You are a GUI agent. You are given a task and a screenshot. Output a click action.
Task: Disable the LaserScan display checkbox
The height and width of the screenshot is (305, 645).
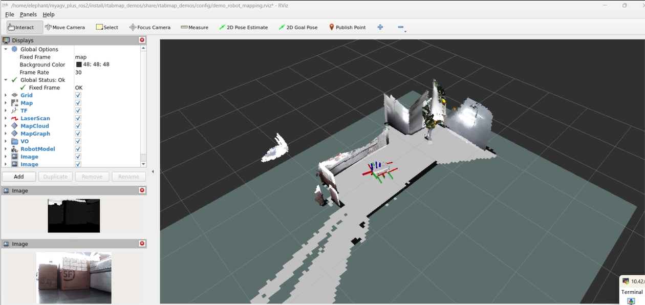[78, 118]
